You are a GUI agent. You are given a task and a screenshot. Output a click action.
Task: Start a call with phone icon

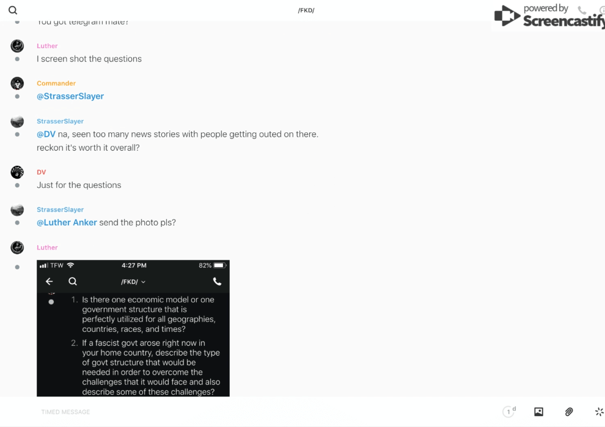[582, 10]
